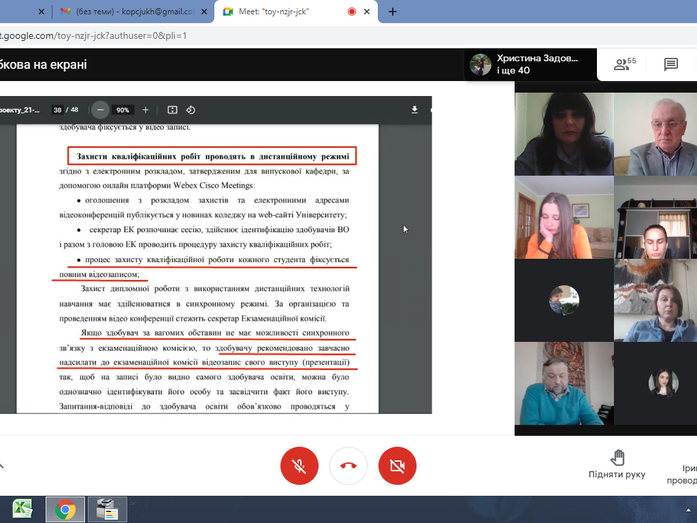The height and width of the screenshot is (523, 697).
Task: Show hidden system tray icons
Action: (688, 509)
